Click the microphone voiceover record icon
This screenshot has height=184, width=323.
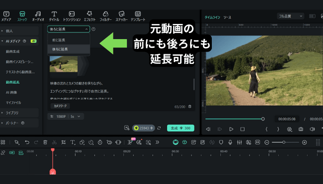(x=229, y=143)
